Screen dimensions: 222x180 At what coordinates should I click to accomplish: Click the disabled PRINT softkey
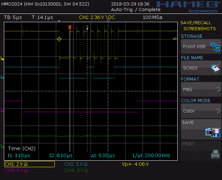(201, 151)
